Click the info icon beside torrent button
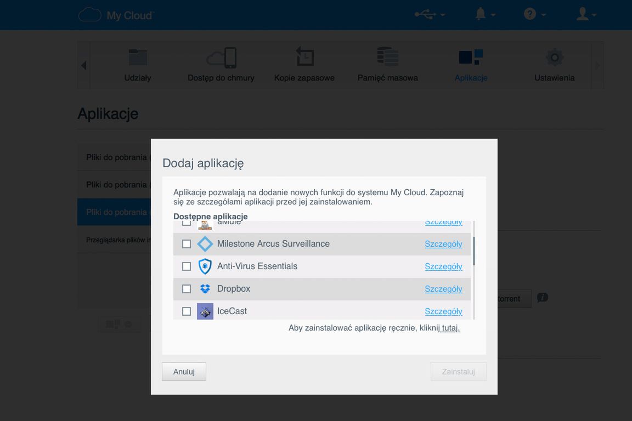The height and width of the screenshot is (421, 632). pos(543,298)
